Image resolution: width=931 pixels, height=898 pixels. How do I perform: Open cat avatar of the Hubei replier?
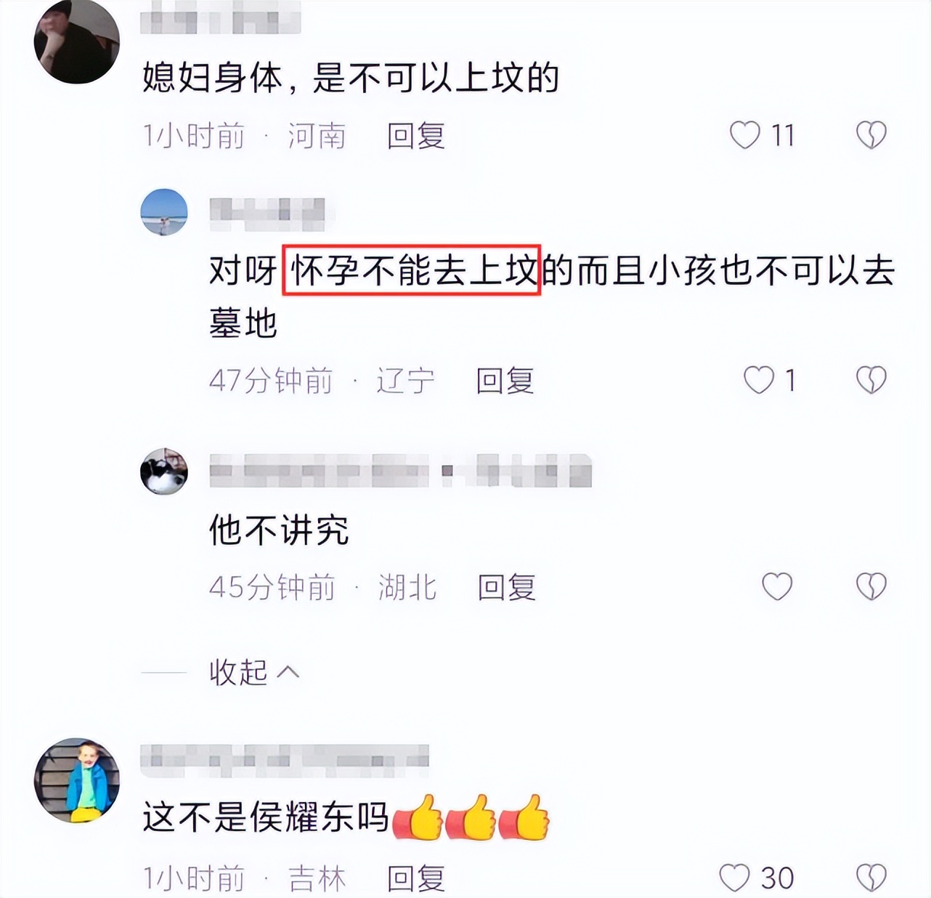(164, 472)
